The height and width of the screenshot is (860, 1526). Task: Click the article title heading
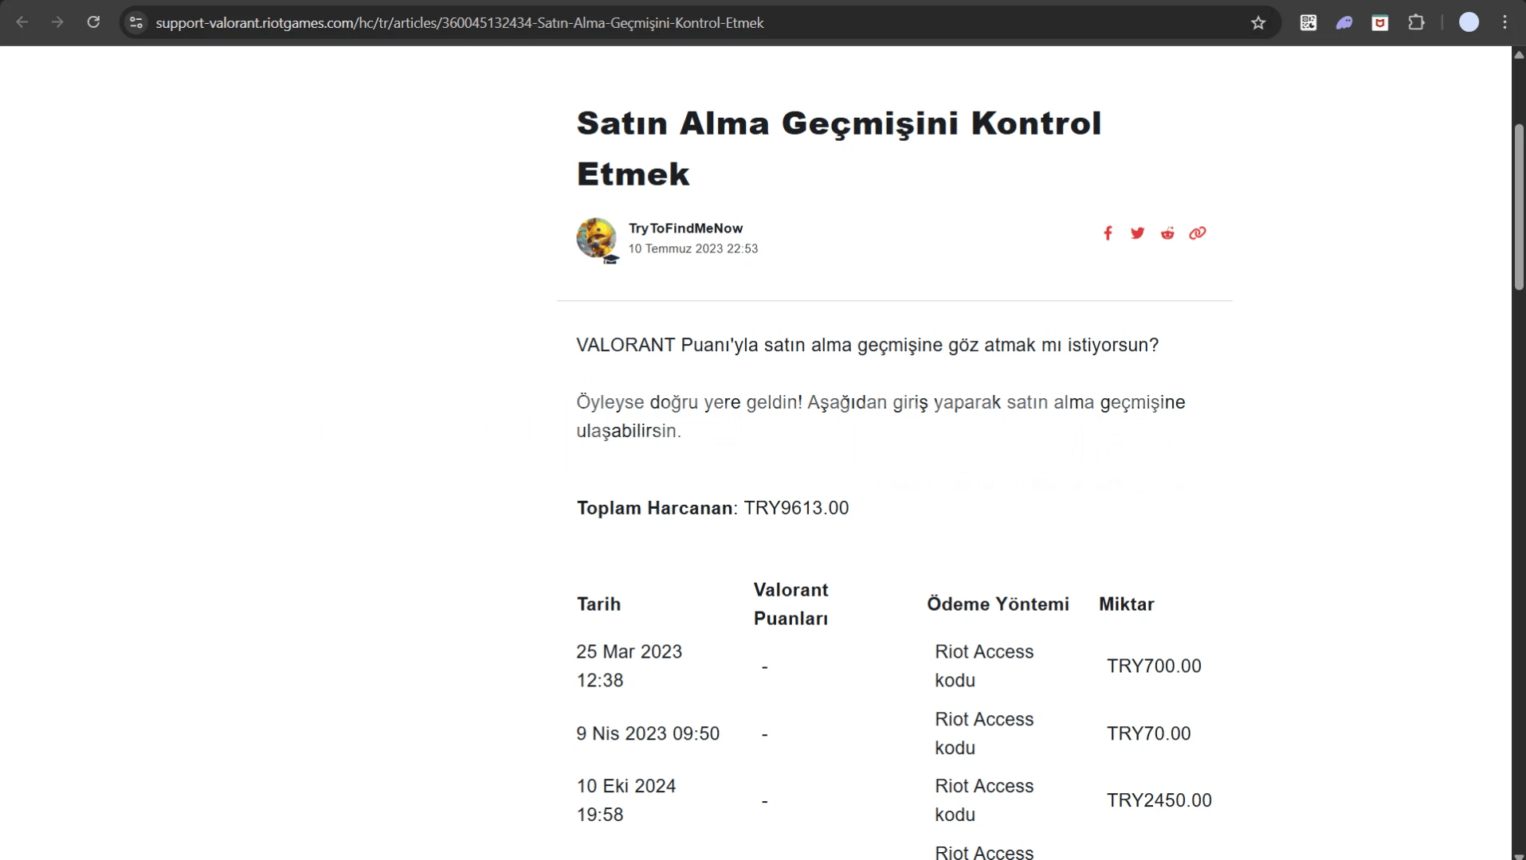(x=838, y=148)
